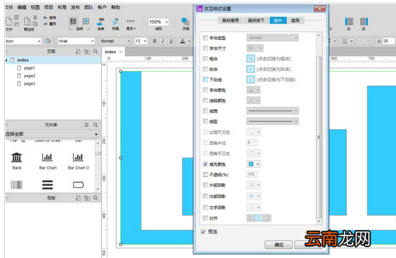Check the 字体类型 (font type) checkbox
Screen dimensions: 396x258
[x=206, y=38]
